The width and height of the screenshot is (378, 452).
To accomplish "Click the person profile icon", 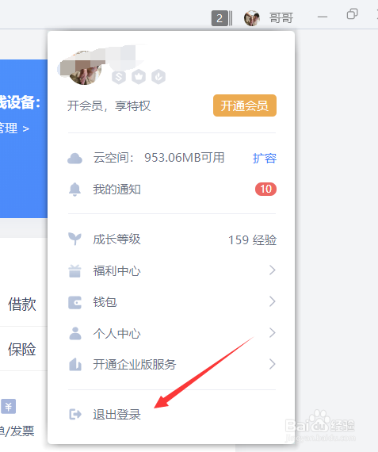I will [75, 333].
